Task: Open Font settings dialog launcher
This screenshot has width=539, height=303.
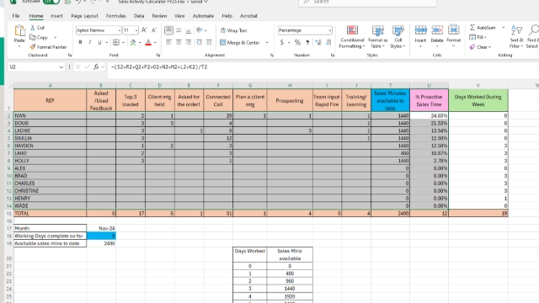Action: (158, 55)
